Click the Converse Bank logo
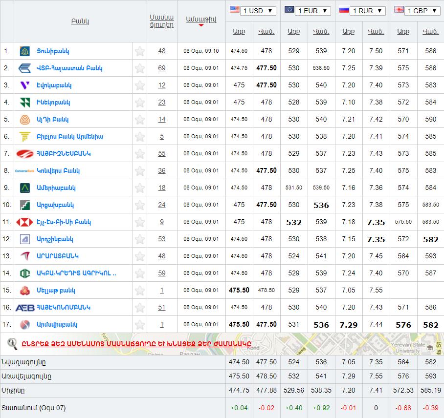The image size is (444, 418). coord(24,171)
